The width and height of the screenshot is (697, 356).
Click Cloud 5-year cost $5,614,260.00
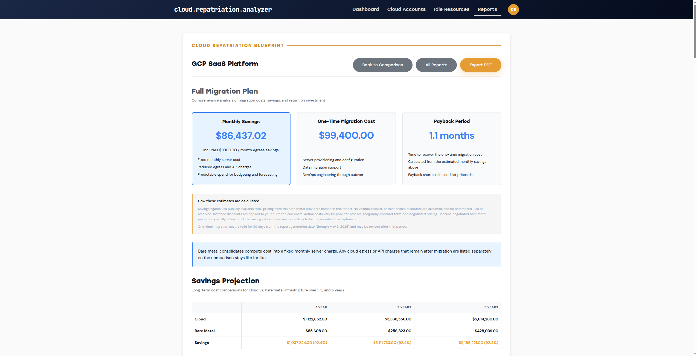click(485, 319)
